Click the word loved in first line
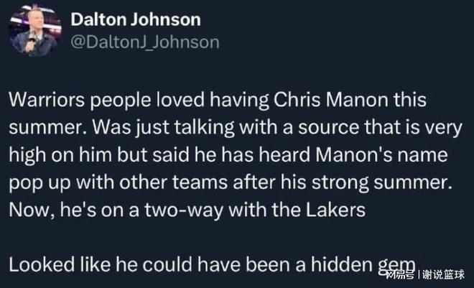474x288 pixels. click(180, 99)
